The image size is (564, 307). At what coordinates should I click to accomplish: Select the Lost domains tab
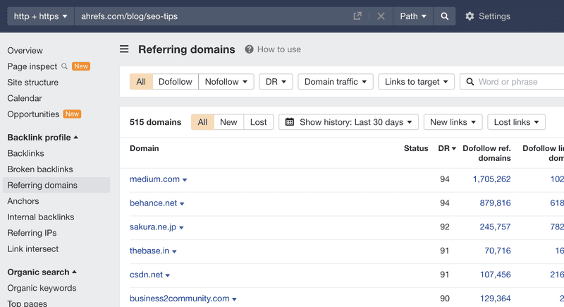click(x=258, y=122)
